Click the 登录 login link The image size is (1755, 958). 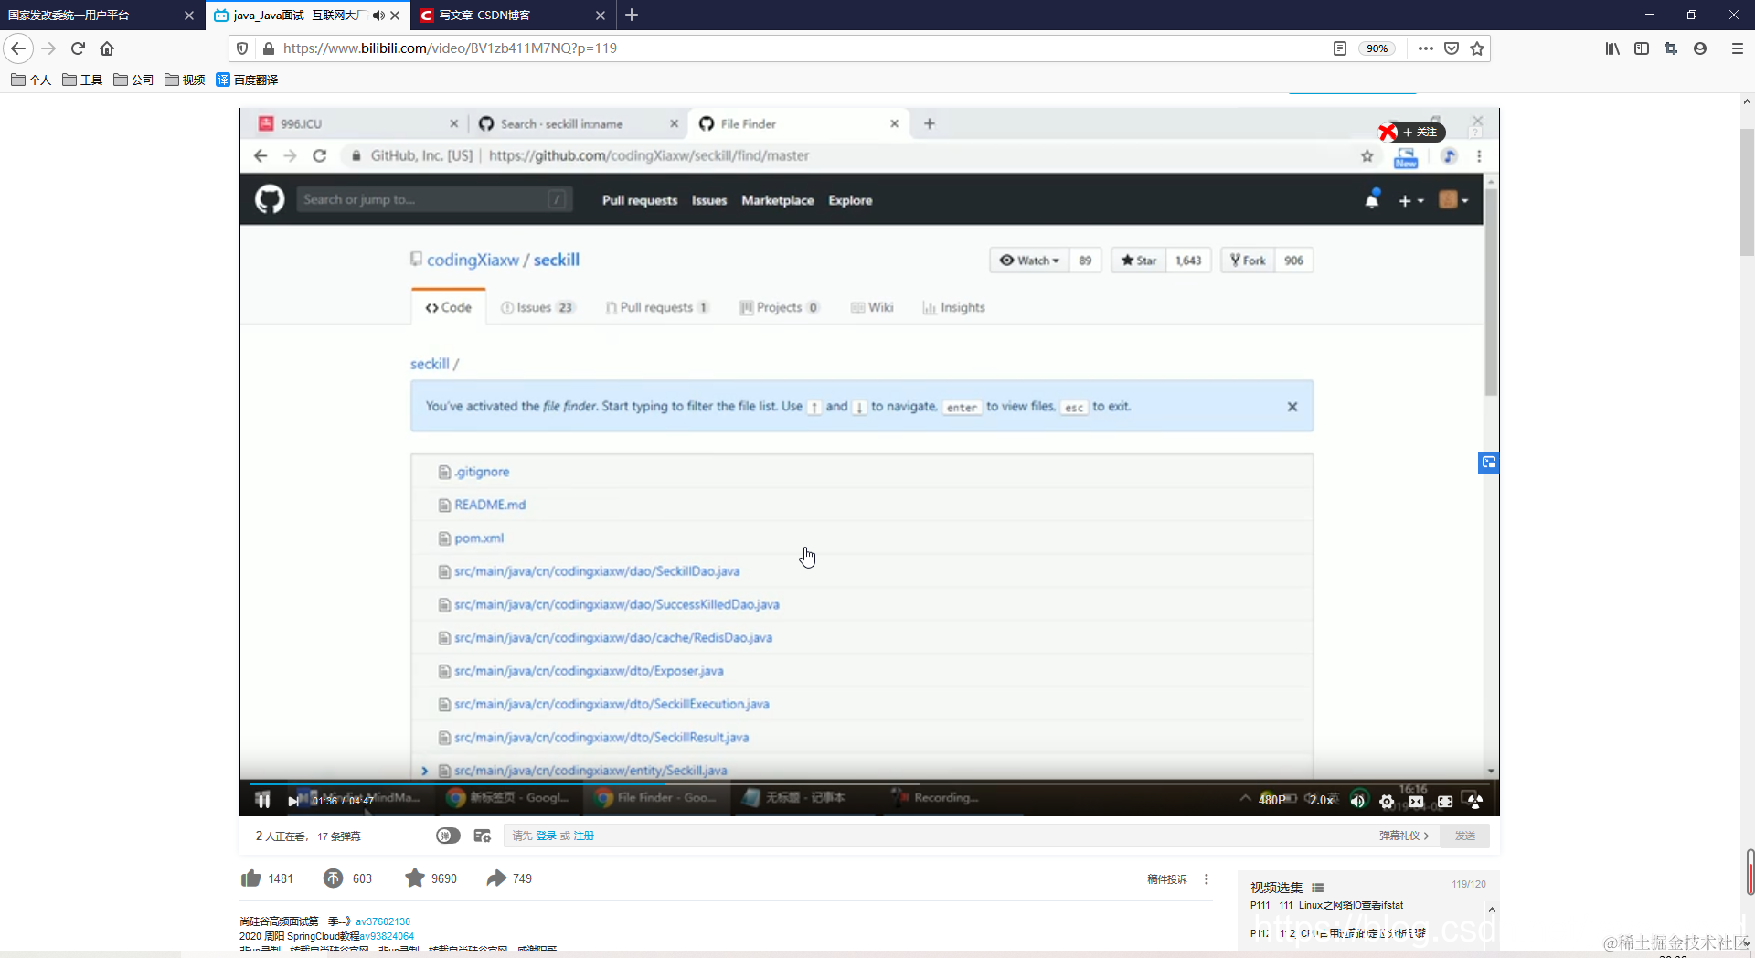[546, 836]
